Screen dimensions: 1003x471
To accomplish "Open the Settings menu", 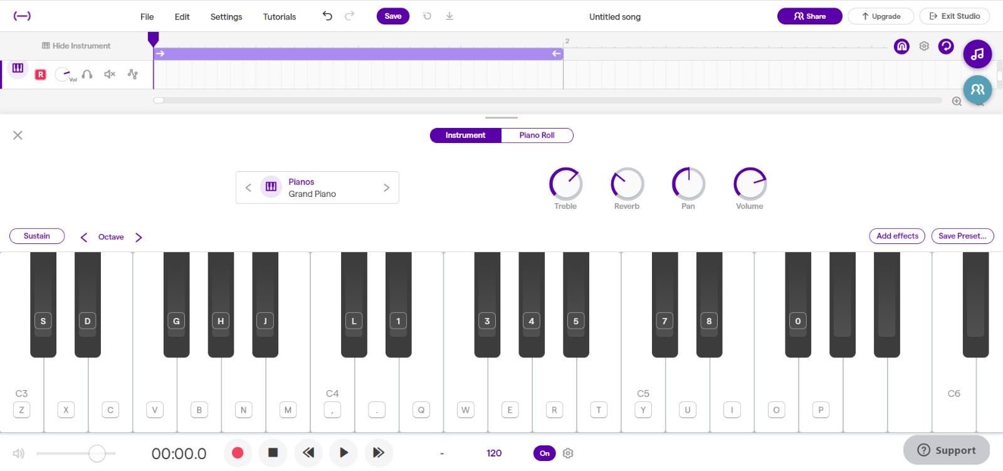I will (x=226, y=17).
